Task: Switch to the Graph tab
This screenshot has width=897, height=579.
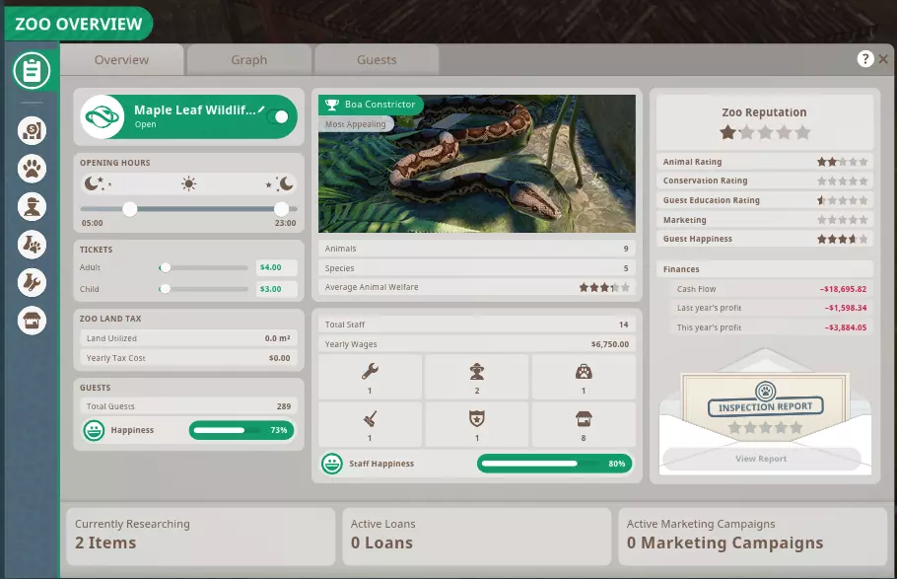Action: pos(248,59)
